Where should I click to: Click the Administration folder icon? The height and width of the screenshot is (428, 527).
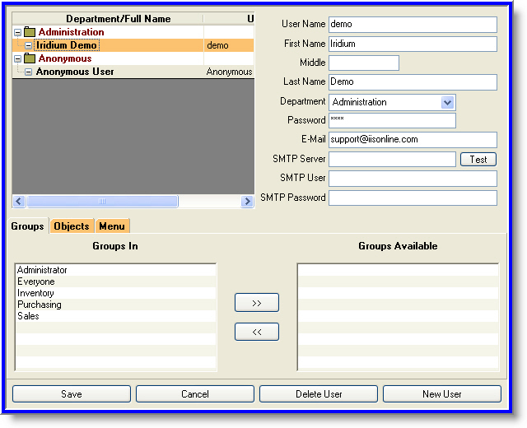click(30, 32)
